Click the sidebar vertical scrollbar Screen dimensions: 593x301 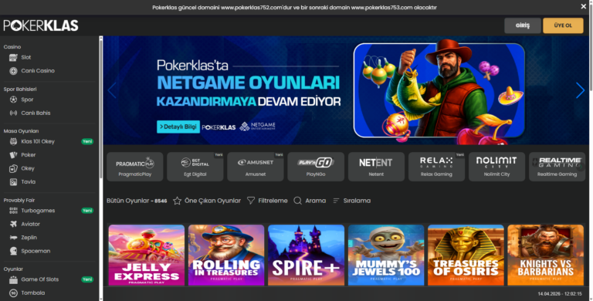[x=101, y=108]
